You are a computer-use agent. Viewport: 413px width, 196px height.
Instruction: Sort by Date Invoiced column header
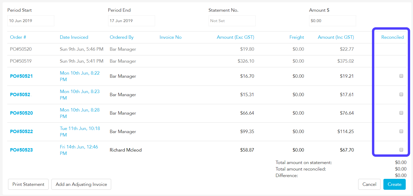[74, 37]
